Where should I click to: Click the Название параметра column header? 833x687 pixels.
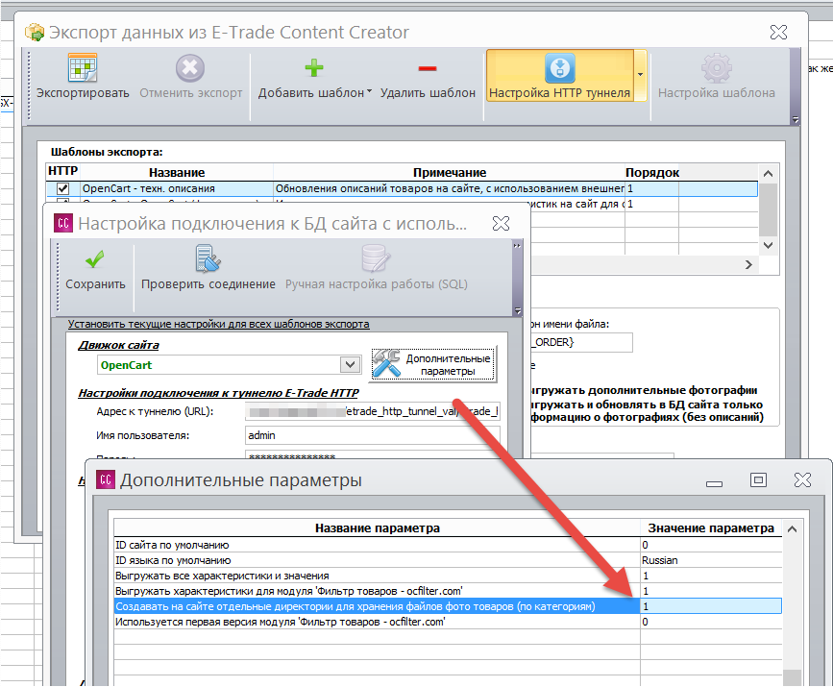click(378, 528)
